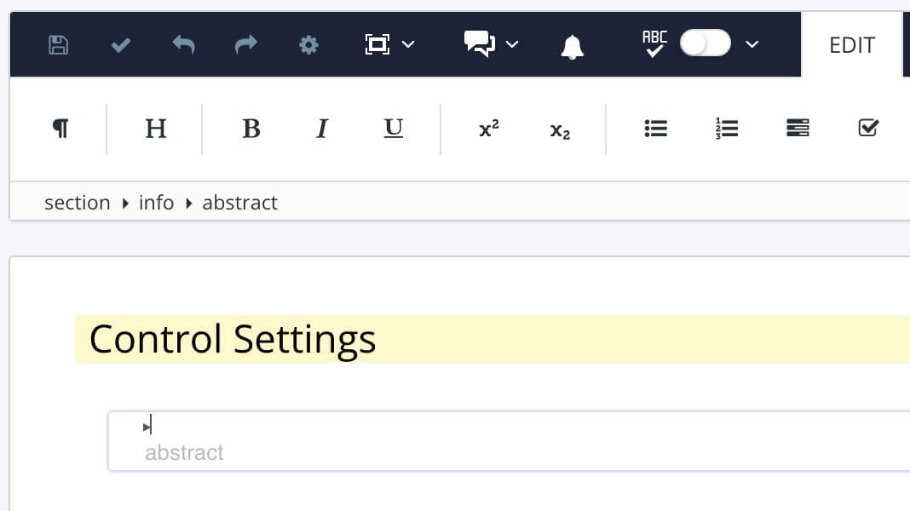
Task: Open the notifications bell
Action: 572,45
